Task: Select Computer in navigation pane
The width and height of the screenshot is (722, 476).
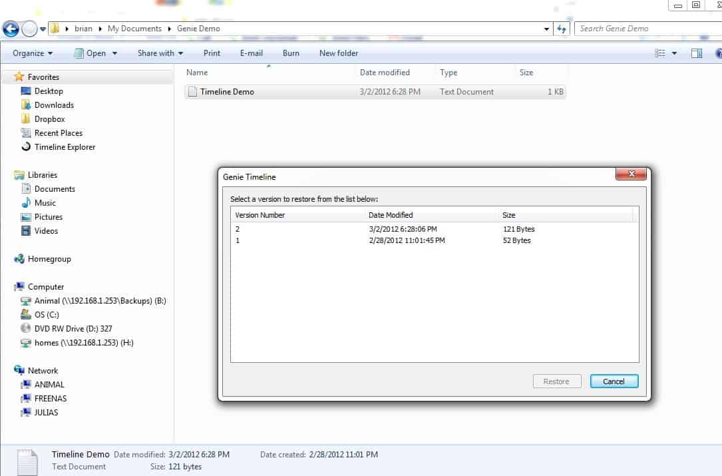Action: tap(46, 287)
